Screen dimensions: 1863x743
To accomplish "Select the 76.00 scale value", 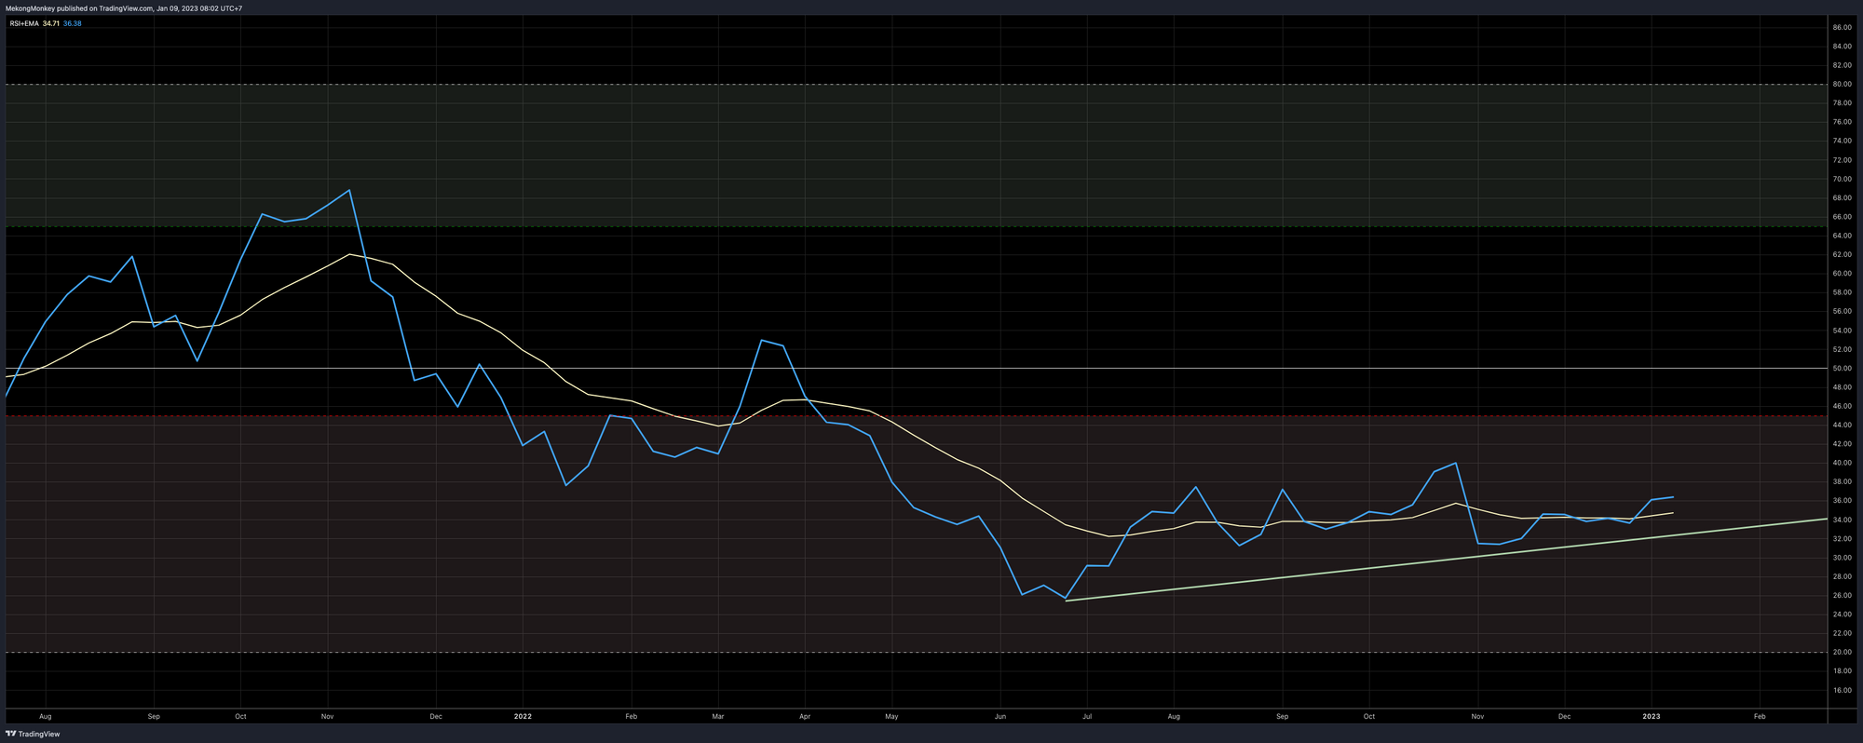I will point(1842,122).
